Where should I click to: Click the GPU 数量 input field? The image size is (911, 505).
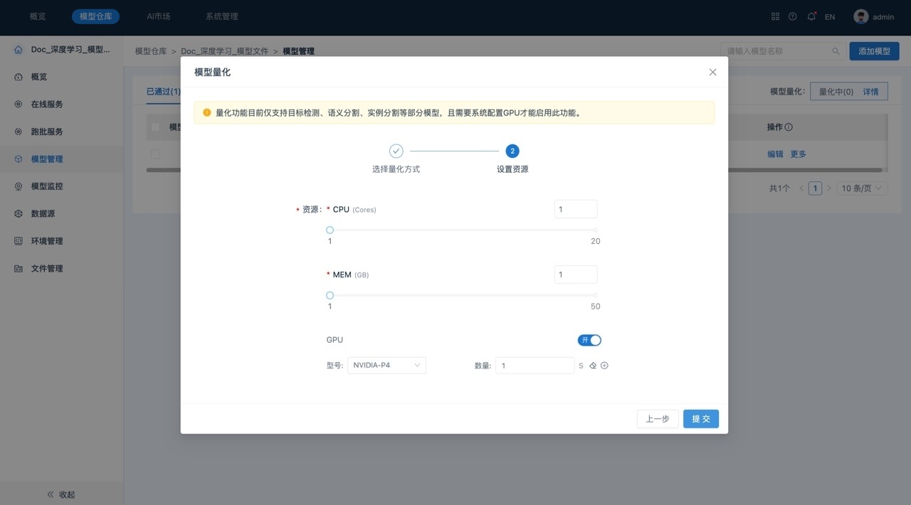click(535, 366)
